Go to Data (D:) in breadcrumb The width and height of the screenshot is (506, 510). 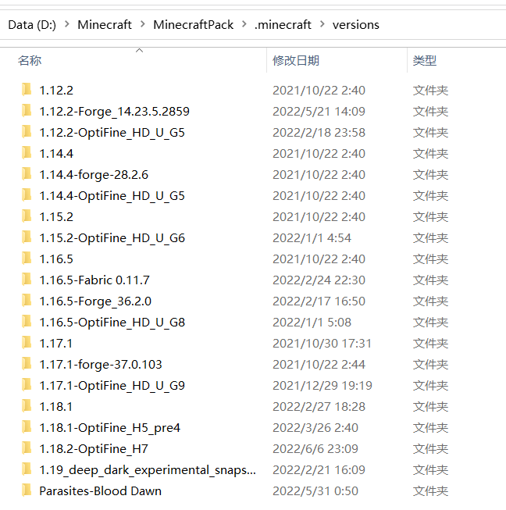pos(32,25)
